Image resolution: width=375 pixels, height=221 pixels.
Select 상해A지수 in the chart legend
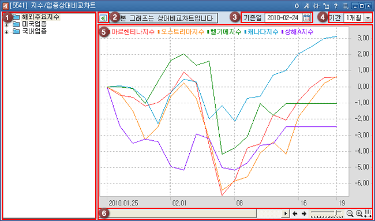(298, 32)
